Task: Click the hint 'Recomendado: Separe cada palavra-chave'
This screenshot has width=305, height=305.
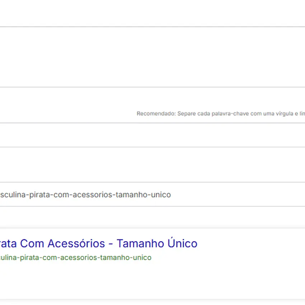Action: pyautogui.click(x=215, y=113)
